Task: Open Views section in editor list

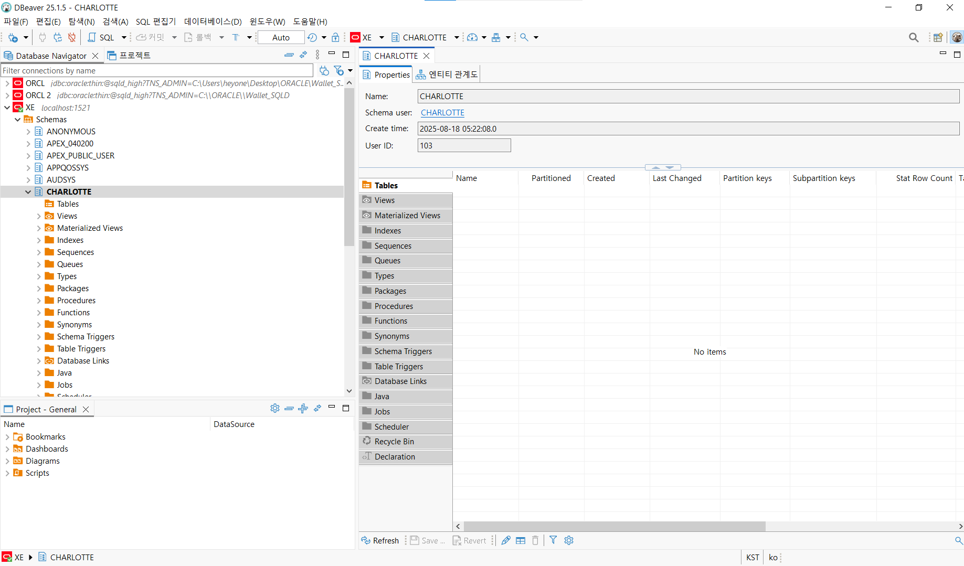Action: (x=406, y=200)
